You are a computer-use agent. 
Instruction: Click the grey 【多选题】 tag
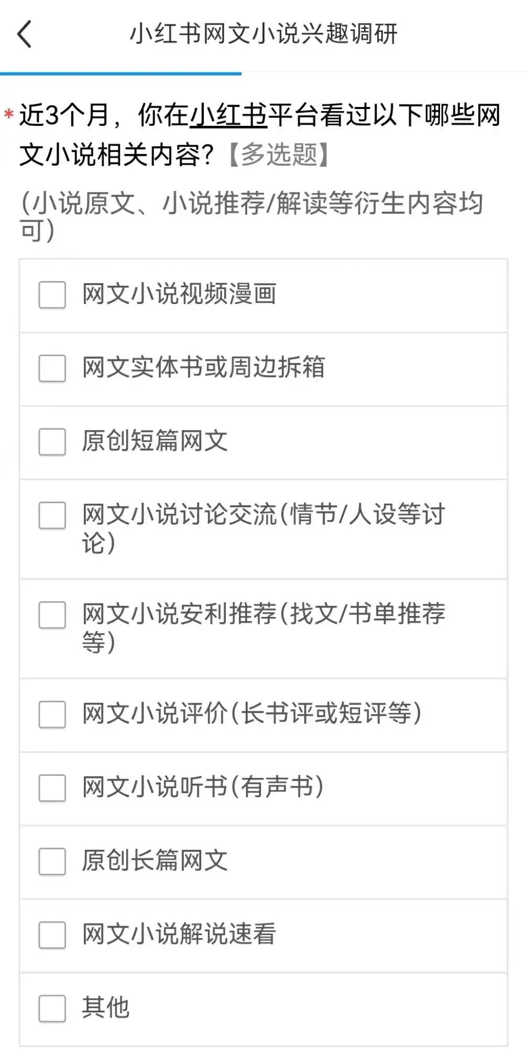(x=279, y=155)
